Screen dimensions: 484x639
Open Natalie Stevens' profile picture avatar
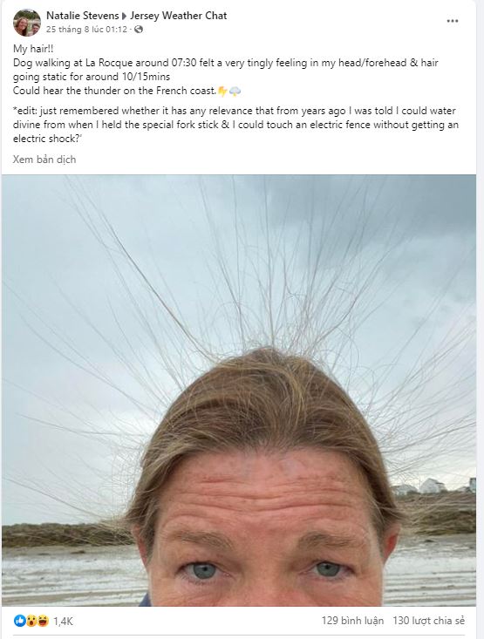coord(27,23)
